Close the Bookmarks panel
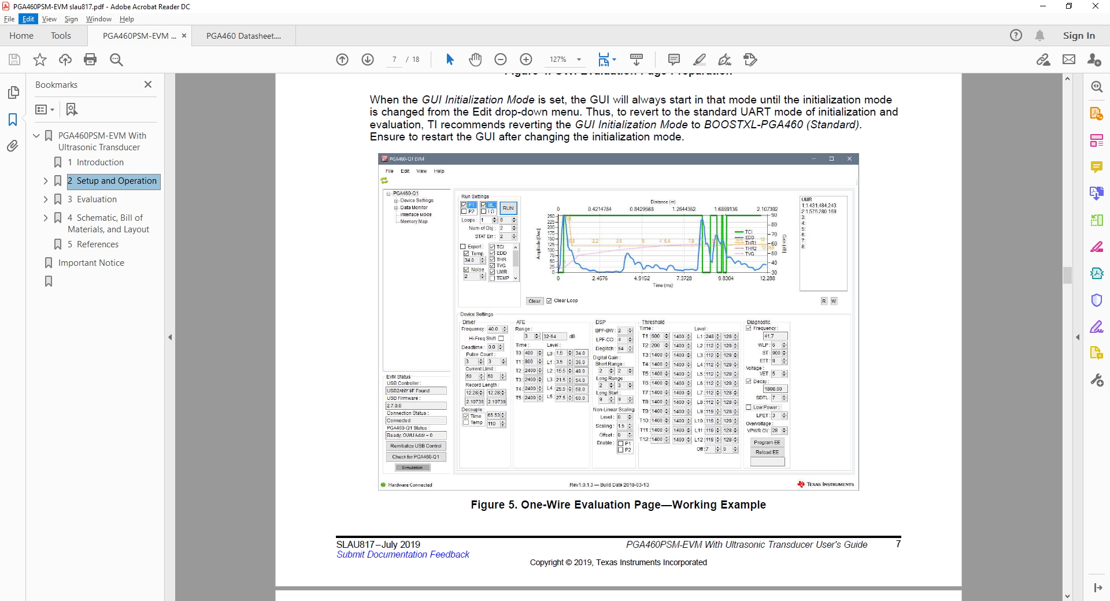This screenshot has height=601, width=1110. [148, 84]
